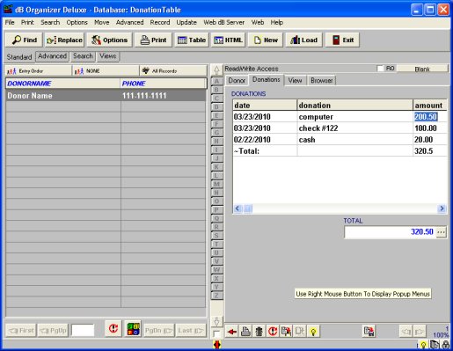Create a New record
The image size is (453, 351).
[x=266, y=40]
